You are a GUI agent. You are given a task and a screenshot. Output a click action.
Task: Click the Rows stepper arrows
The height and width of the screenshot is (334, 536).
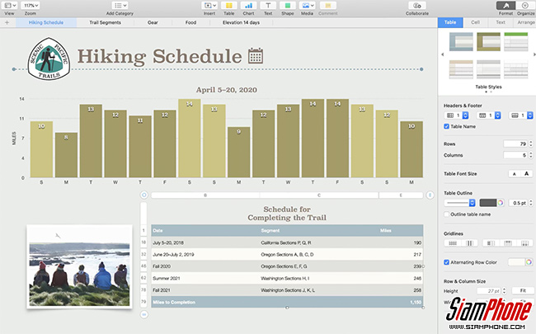[x=531, y=144]
